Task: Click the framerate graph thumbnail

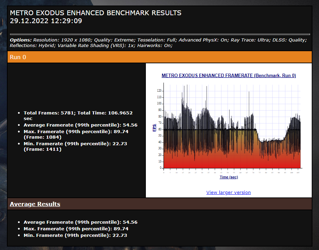Action: [229, 127]
